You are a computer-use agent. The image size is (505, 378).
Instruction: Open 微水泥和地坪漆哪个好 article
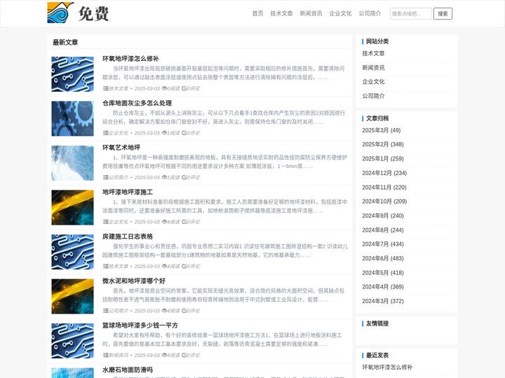click(x=134, y=281)
